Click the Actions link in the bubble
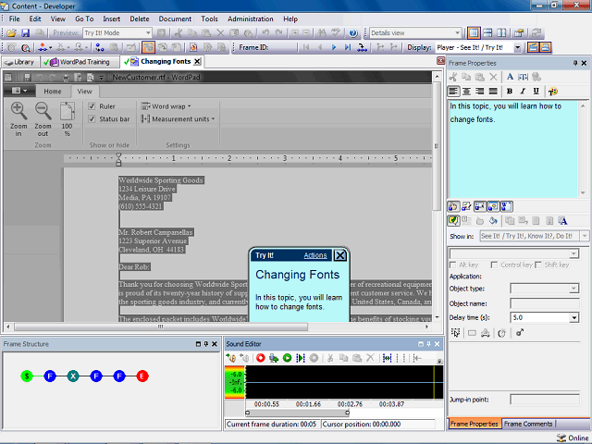This screenshot has width=592, height=444. click(x=315, y=255)
